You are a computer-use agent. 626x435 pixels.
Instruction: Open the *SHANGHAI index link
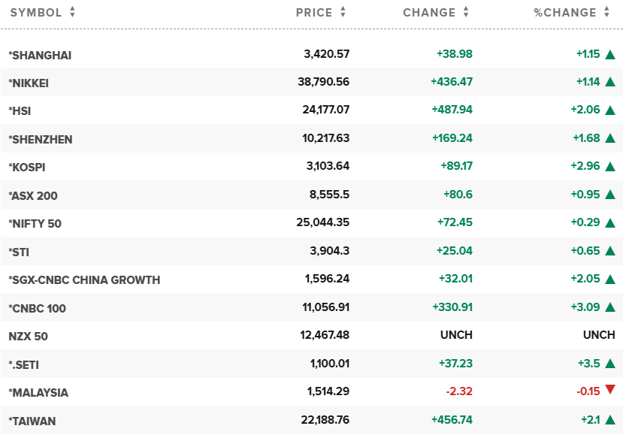(x=40, y=55)
